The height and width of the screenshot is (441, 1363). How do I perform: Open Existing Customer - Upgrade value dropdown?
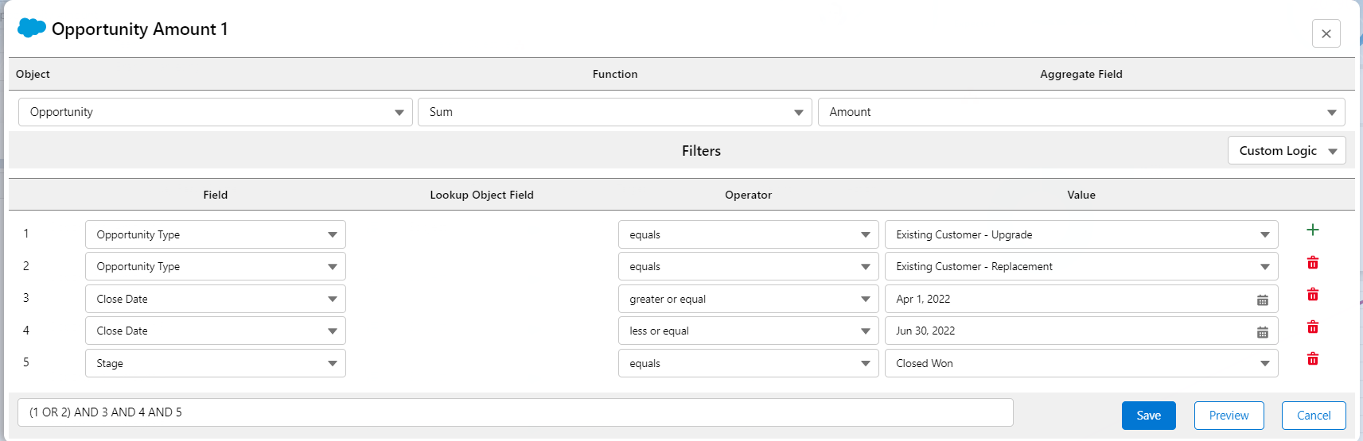(1081, 234)
